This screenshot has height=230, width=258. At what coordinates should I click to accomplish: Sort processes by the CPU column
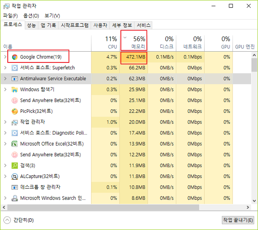click(x=105, y=43)
